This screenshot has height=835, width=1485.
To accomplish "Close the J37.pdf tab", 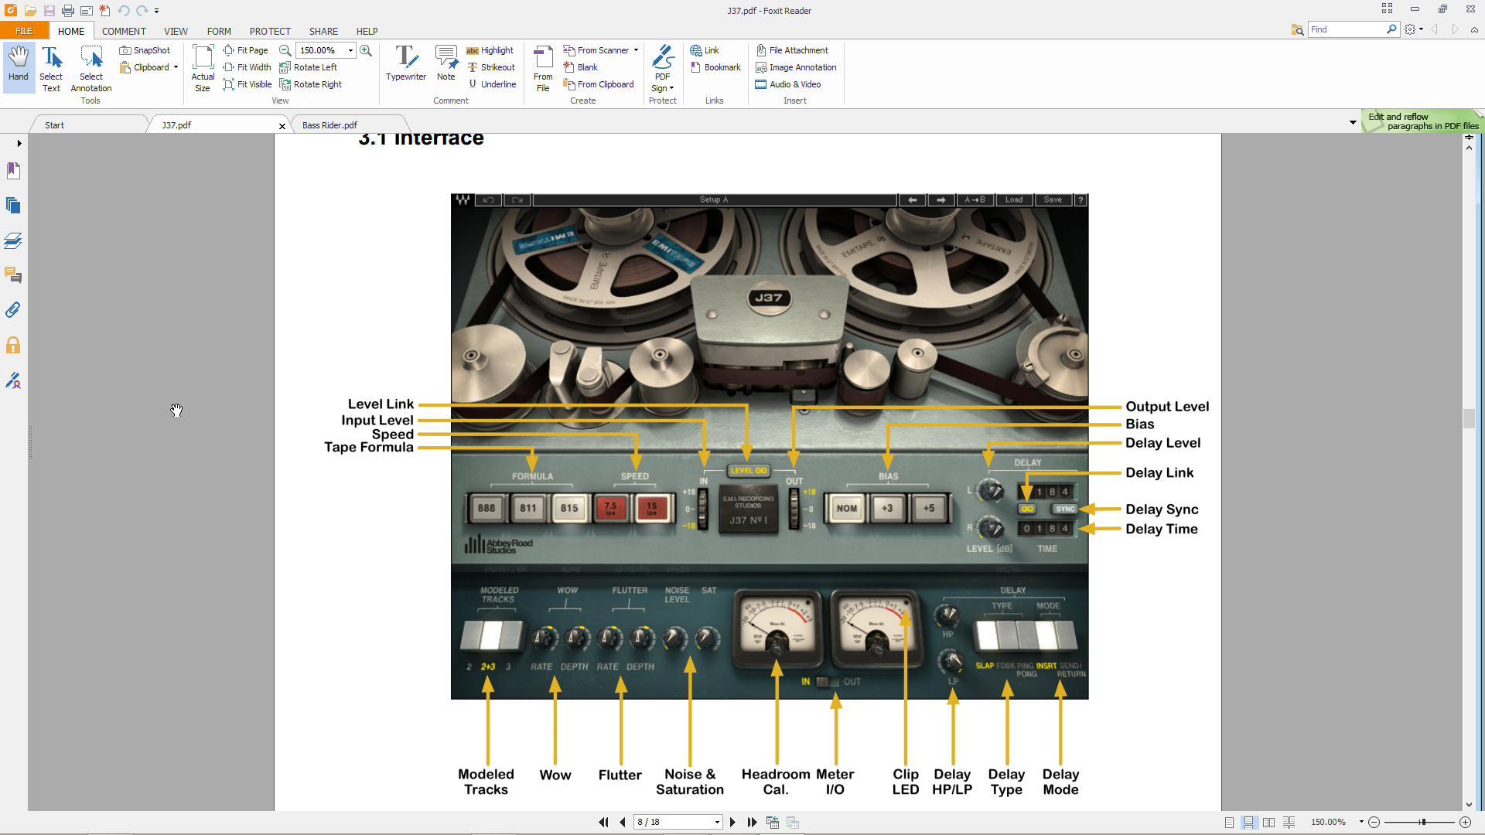I will click(282, 126).
